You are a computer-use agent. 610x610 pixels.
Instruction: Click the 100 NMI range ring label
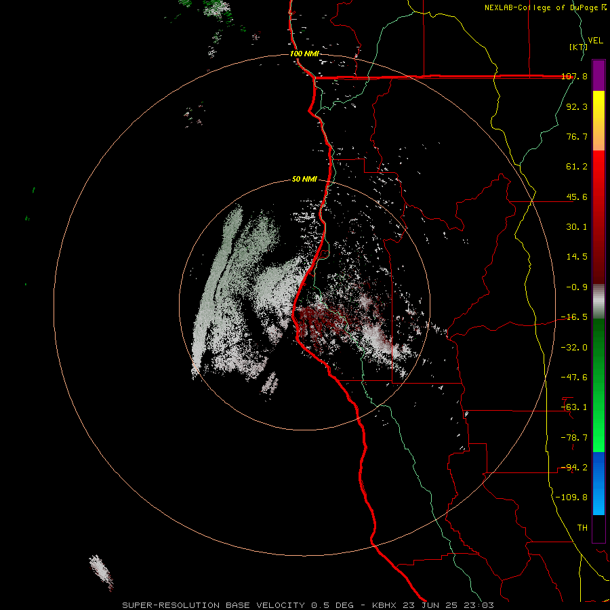304,54
